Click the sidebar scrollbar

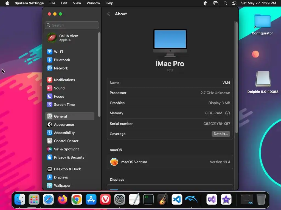[x=99, y=74]
